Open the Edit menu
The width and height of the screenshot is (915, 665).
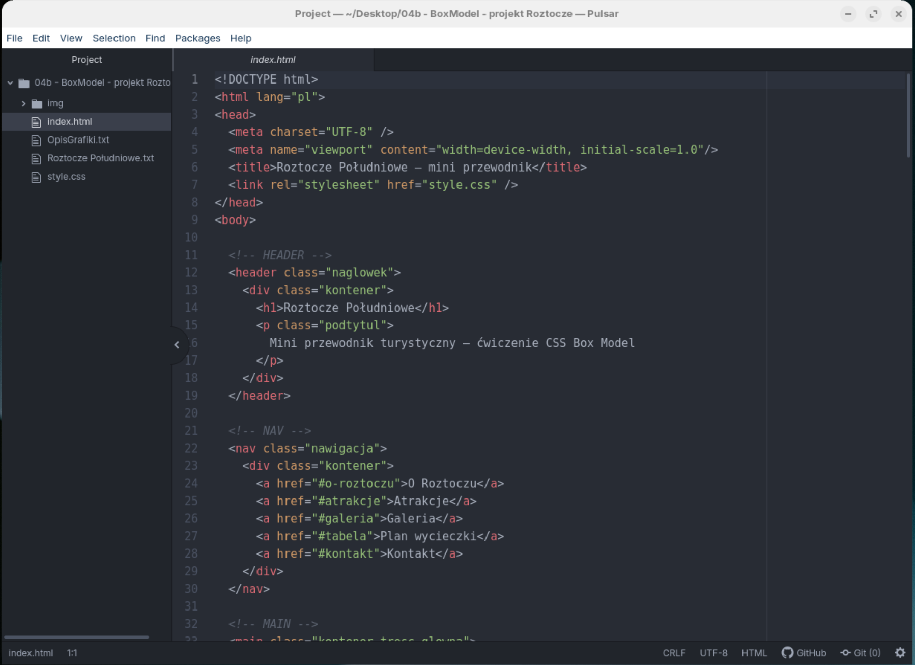click(41, 38)
